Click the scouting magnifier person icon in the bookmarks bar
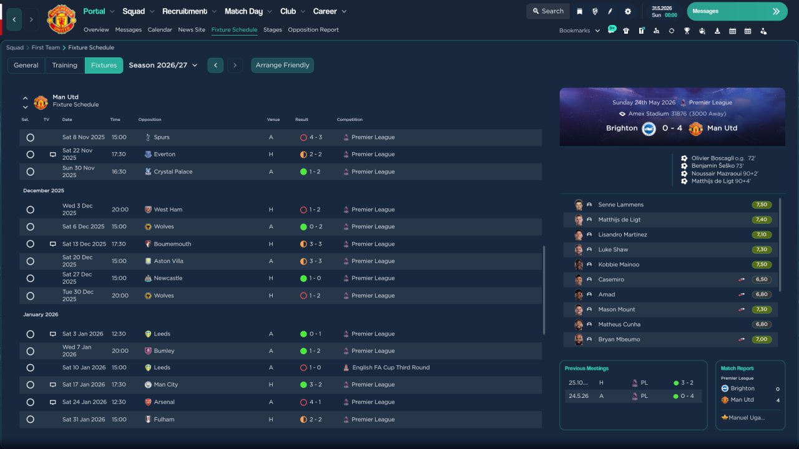Image resolution: width=799 pixels, height=449 pixels. click(x=656, y=31)
